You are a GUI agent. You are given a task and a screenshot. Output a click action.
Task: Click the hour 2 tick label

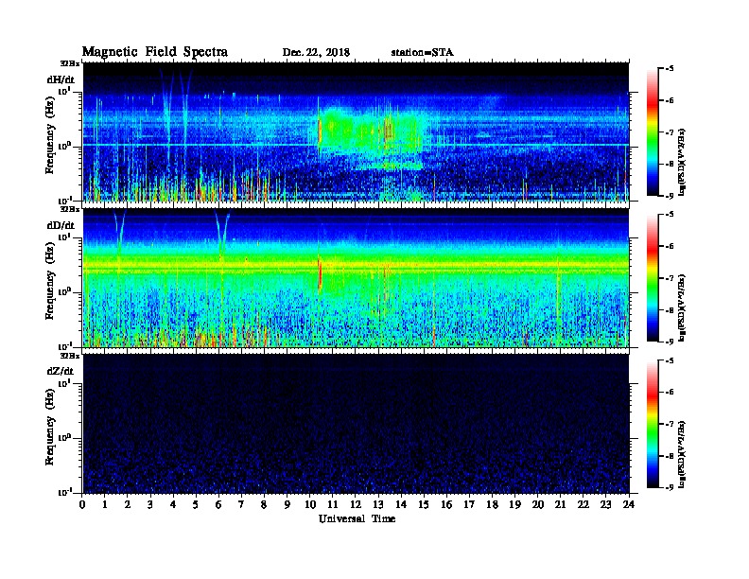coord(128,505)
